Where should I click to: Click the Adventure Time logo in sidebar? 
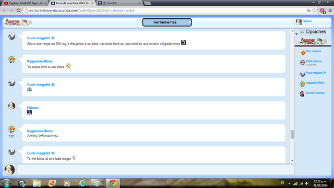point(313,41)
